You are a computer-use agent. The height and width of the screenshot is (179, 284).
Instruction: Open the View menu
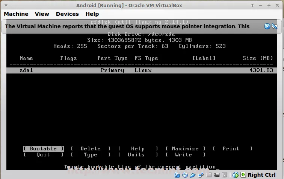(42, 14)
